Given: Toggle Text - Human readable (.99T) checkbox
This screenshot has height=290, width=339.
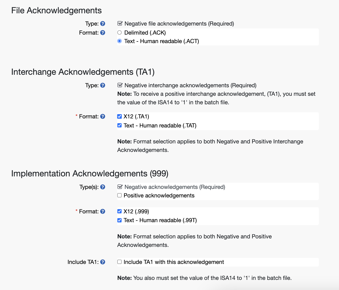Looking at the screenshot, I should pyautogui.click(x=120, y=220).
